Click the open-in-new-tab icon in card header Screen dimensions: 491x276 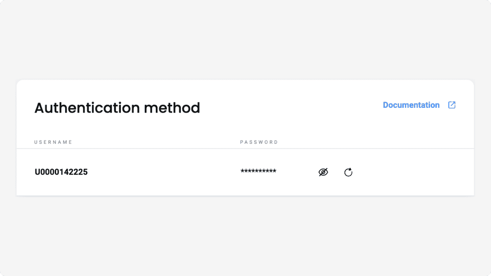point(452,105)
